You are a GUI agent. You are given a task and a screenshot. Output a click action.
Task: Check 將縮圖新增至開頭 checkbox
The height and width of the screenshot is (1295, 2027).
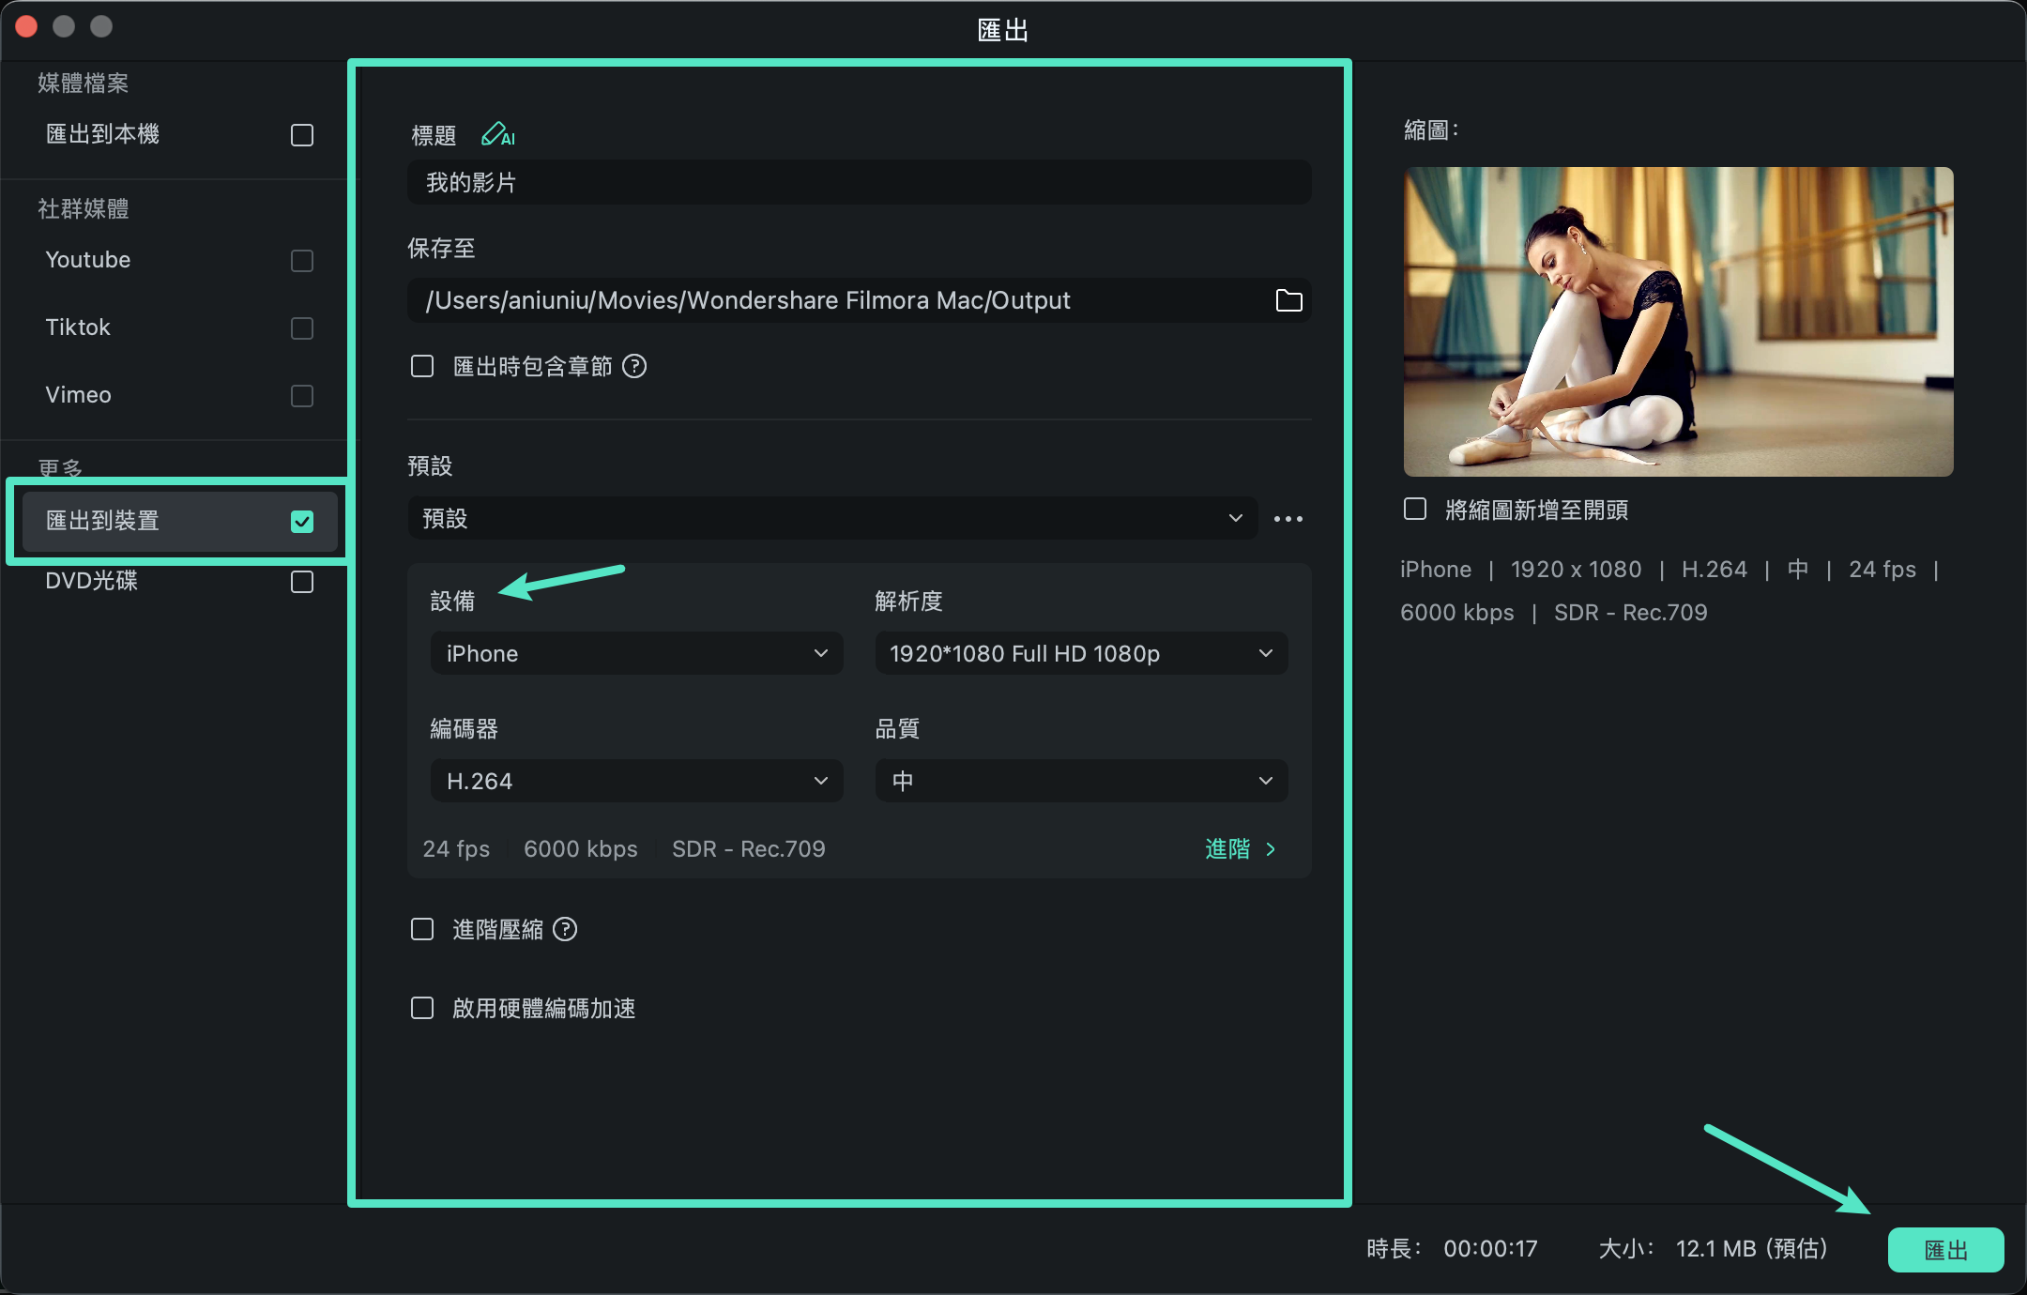tap(1415, 509)
